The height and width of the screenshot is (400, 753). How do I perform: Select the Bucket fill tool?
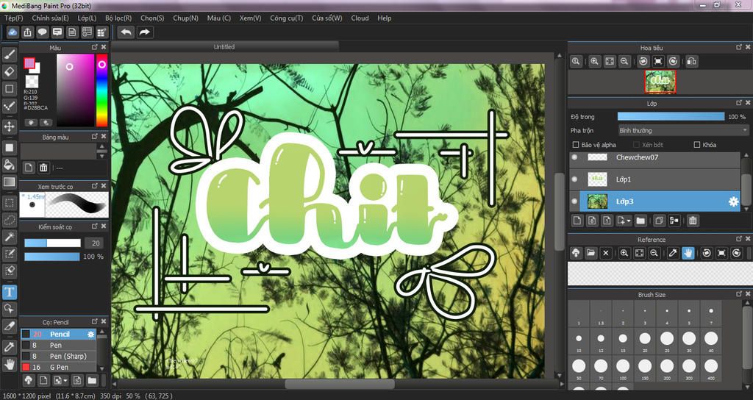9,165
